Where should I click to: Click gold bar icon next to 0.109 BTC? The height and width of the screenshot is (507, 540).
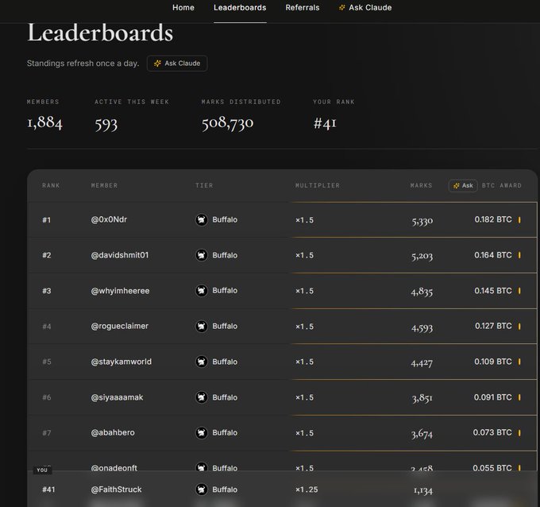click(519, 362)
